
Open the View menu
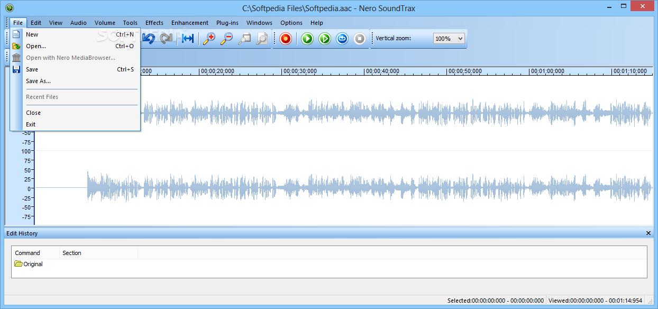click(56, 23)
